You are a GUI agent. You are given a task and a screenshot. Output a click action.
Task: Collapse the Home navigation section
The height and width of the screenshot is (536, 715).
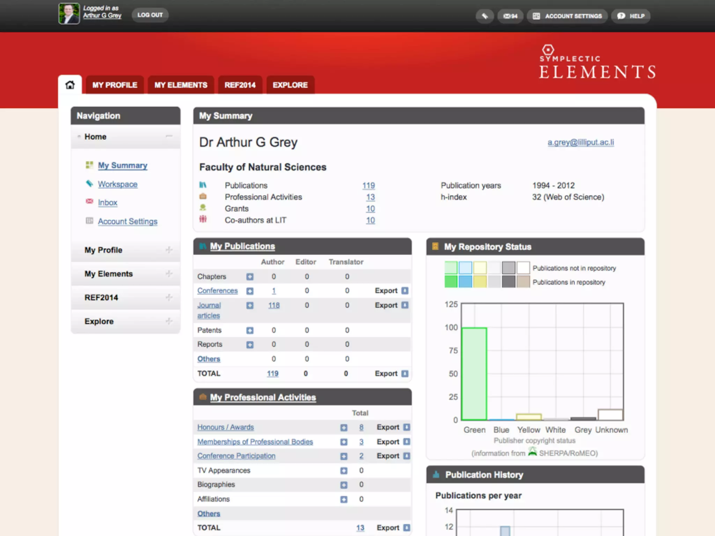(169, 136)
